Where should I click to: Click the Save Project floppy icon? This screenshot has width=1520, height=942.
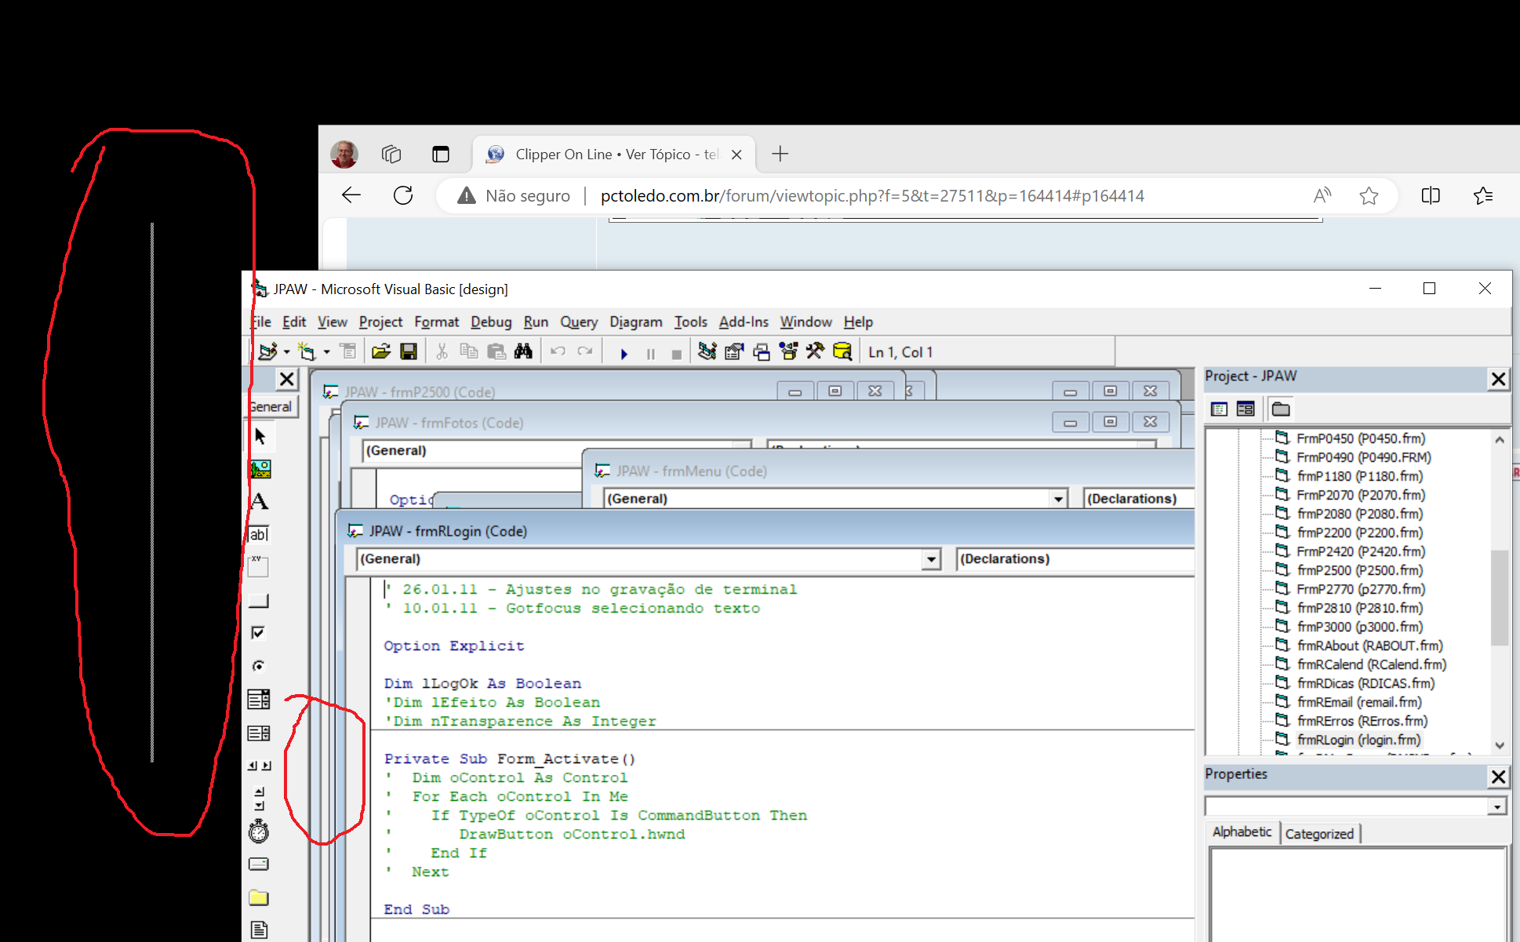(x=409, y=352)
